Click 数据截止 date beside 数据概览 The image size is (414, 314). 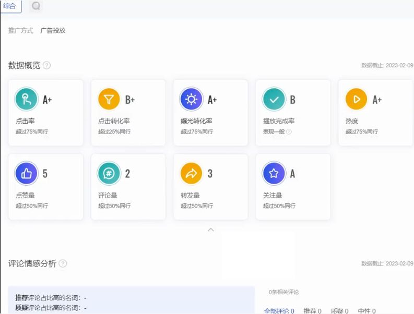387,65
